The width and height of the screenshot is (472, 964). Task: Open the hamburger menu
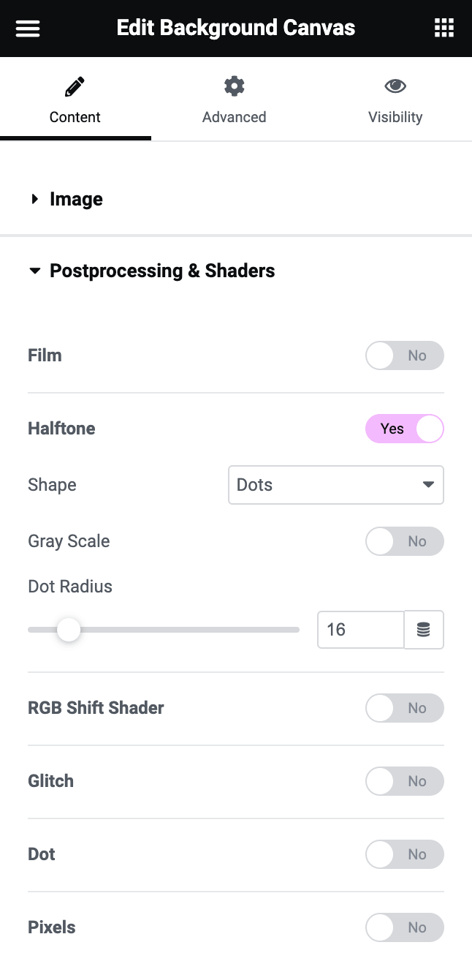pyautogui.click(x=28, y=29)
